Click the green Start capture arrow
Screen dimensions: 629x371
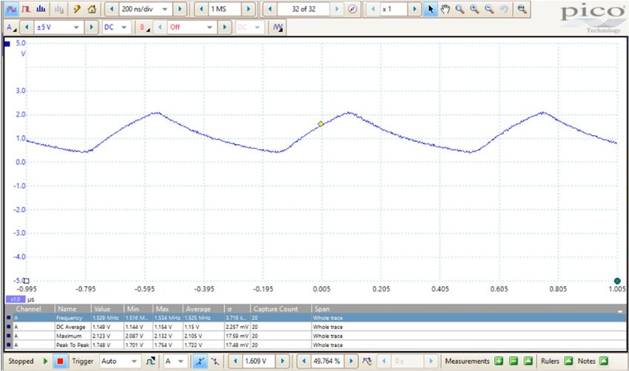(45, 361)
